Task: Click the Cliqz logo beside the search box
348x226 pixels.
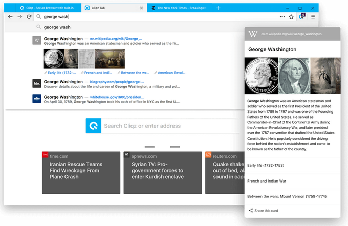Action: click(94, 126)
